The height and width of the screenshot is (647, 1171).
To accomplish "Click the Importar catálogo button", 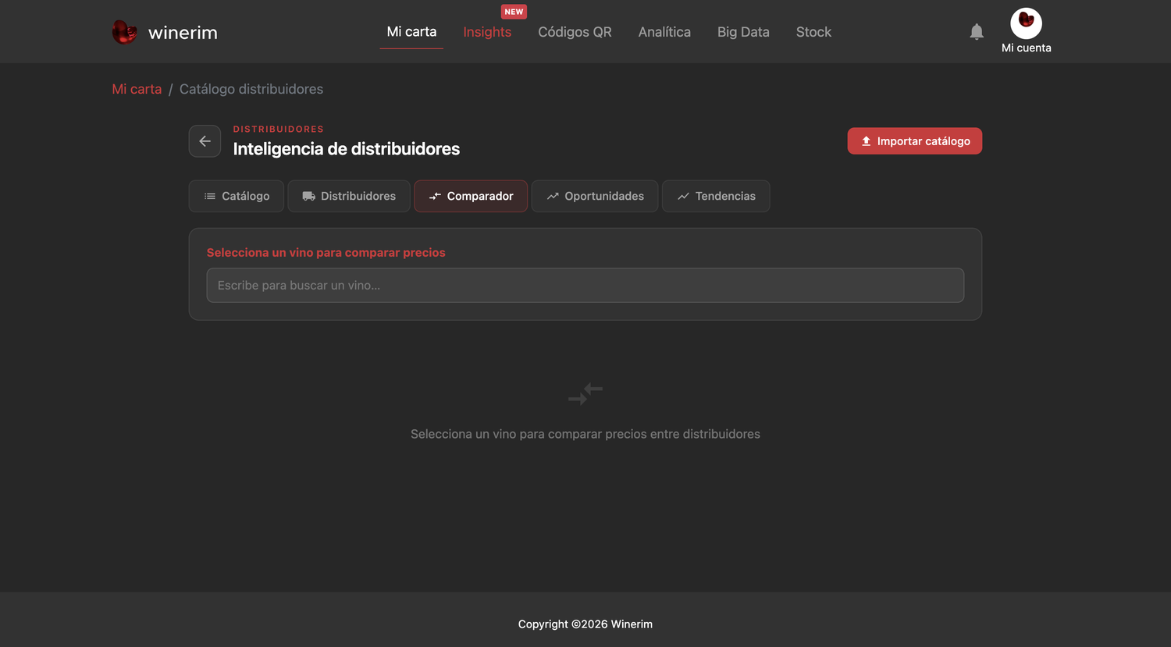I will [x=915, y=141].
